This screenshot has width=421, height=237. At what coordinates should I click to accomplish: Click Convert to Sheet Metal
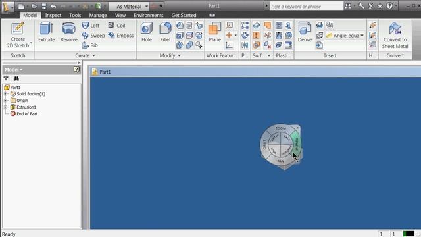tap(395, 36)
